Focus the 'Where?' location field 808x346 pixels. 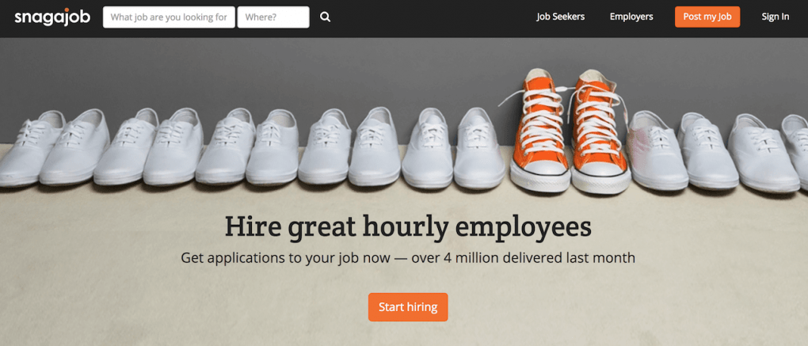[273, 17]
